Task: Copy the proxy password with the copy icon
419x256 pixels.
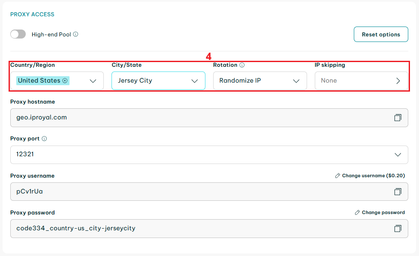Action: tap(398, 229)
